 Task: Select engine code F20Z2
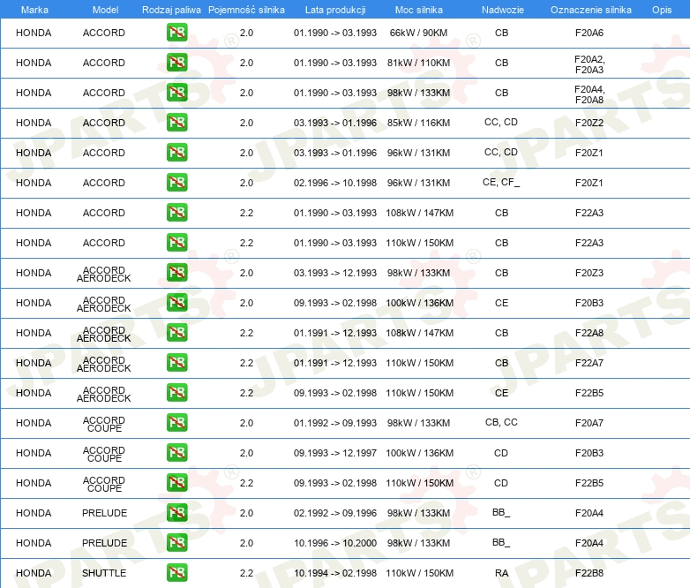[x=589, y=123]
